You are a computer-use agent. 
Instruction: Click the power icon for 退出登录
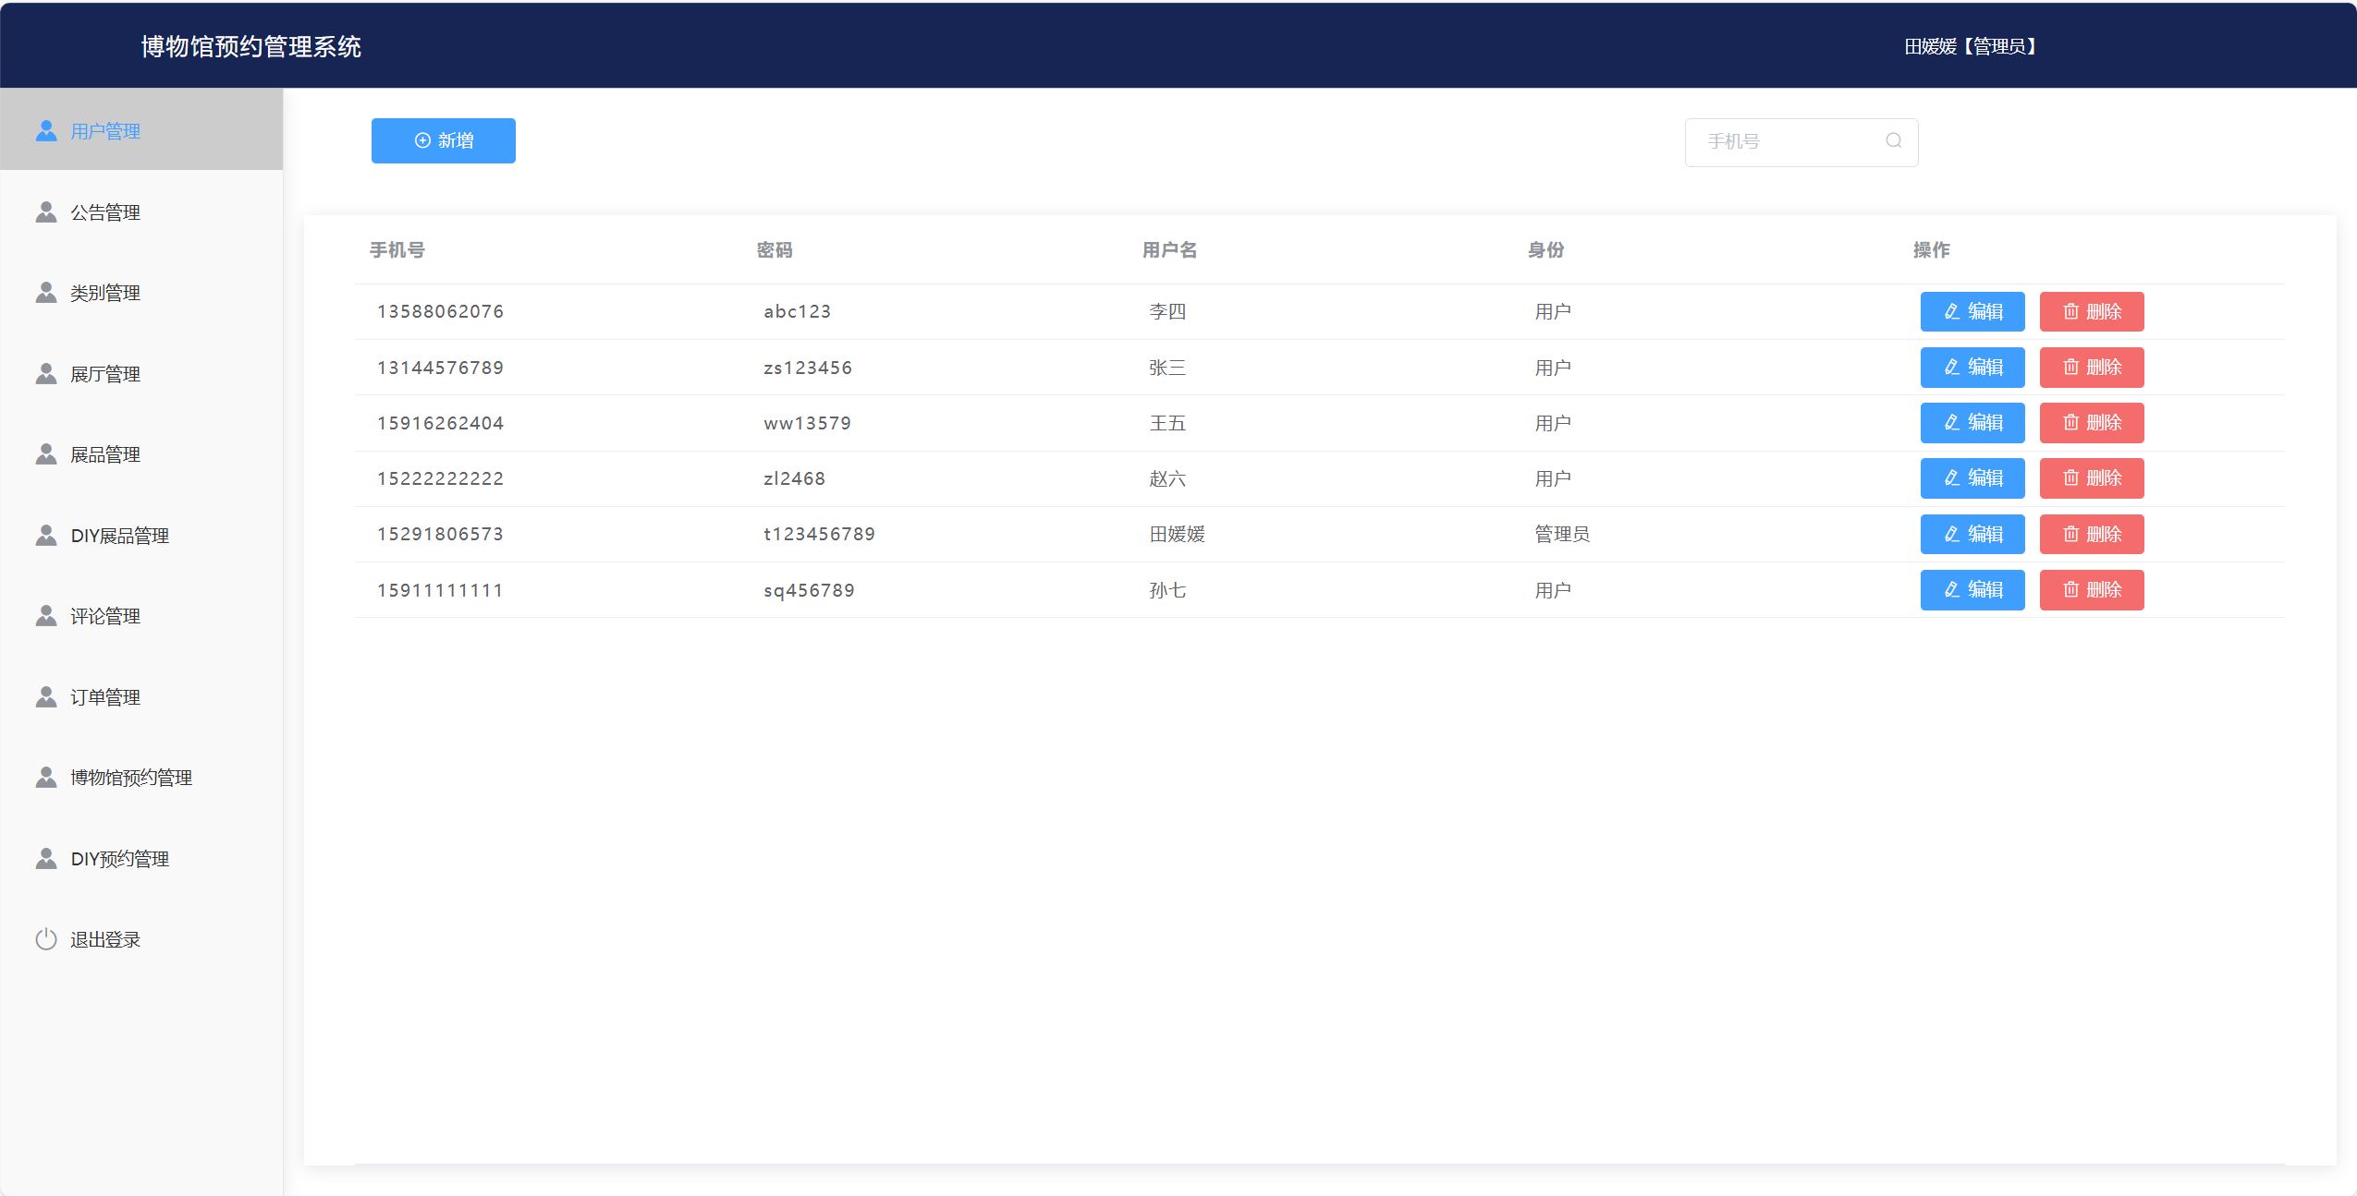tap(46, 939)
